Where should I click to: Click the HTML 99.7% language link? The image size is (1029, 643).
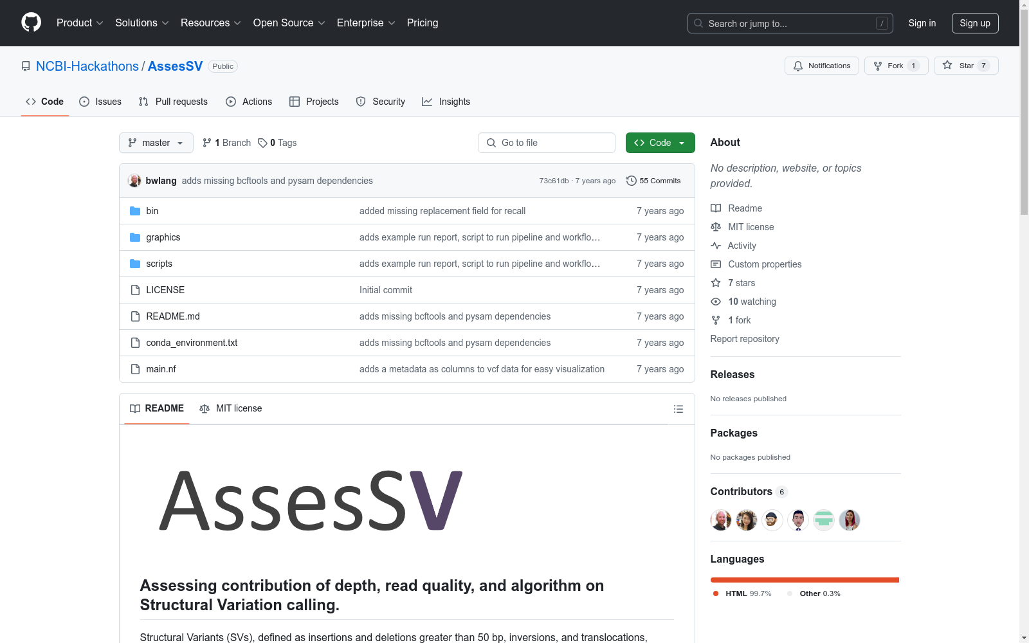[x=742, y=593]
